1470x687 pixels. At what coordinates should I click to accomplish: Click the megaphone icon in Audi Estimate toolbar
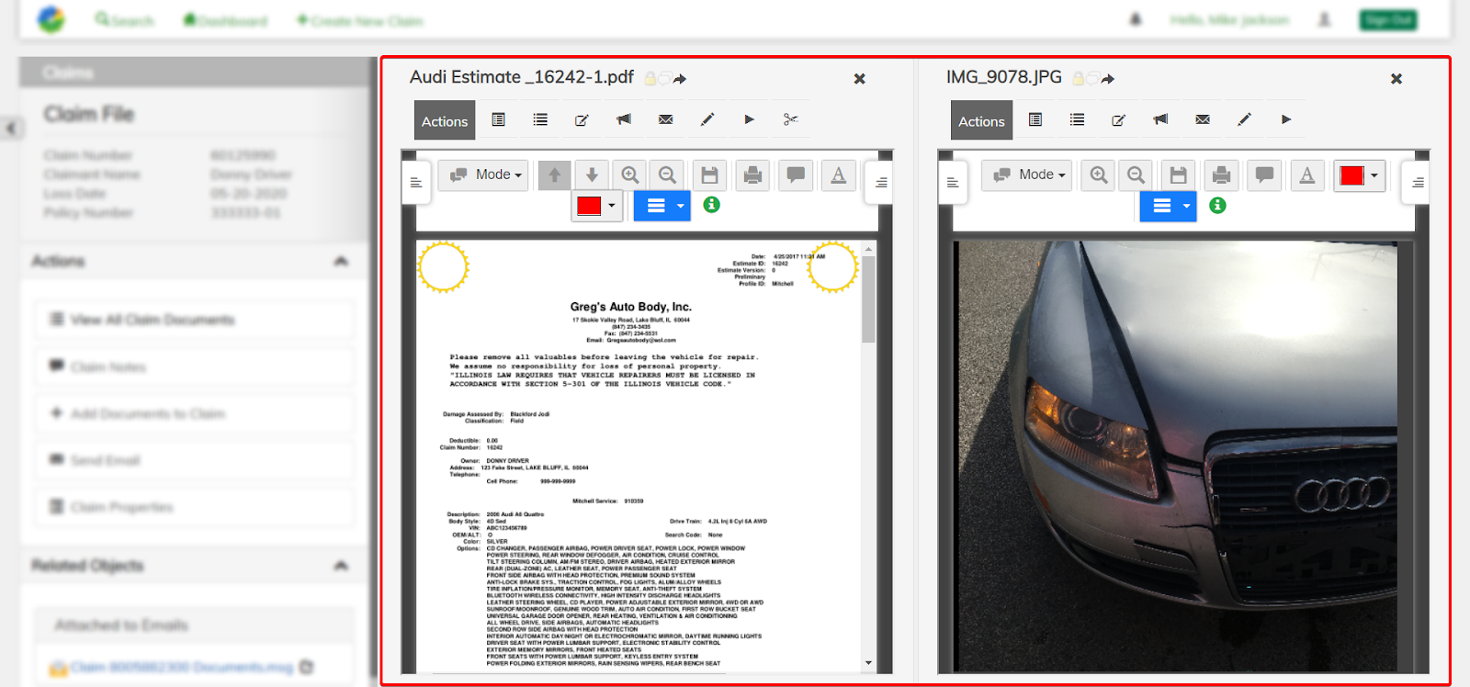pyautogui.click(x=624, y=119)
